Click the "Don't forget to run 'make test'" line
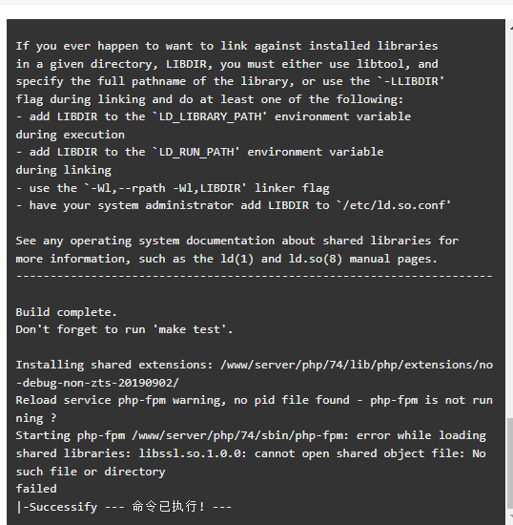The height and width of the screenshot is (525, 513). click(124, 329)
